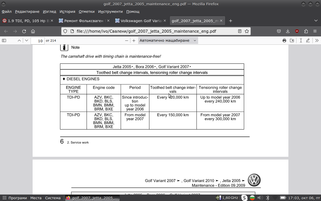The height and width of the screenshot is (201, 321).
Task: Print the PDF document
Action: point(284,40)
